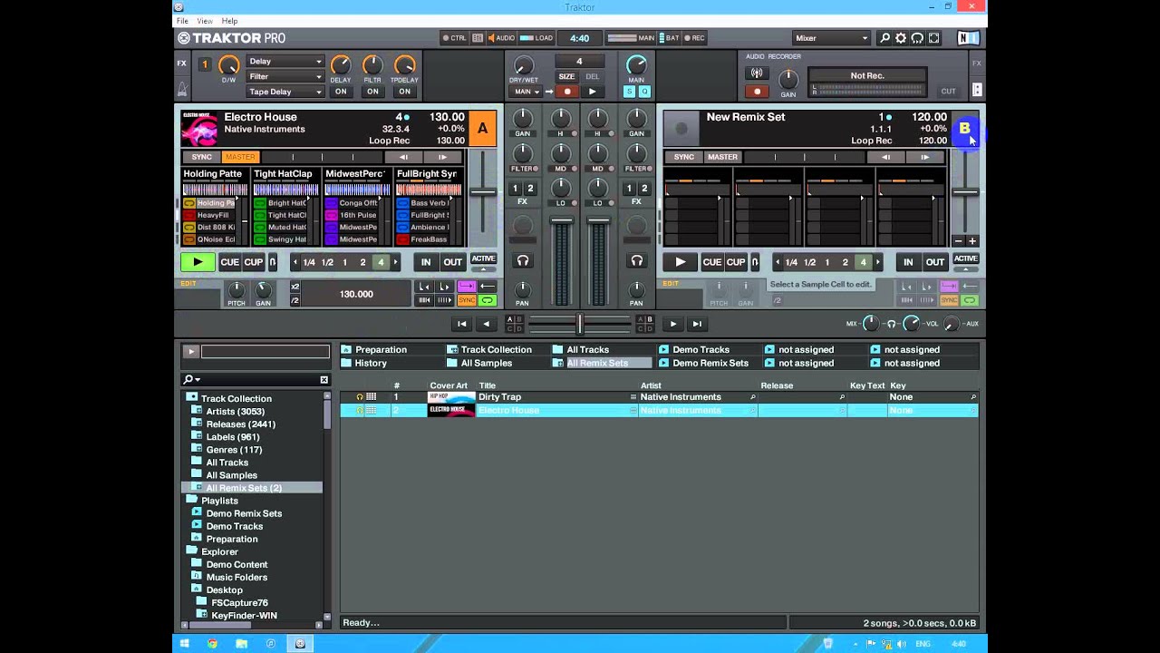This screenshot has width=1160, height=653.
Task: Open the search magnifier in Traktor header
Action: tap(884, 38)
